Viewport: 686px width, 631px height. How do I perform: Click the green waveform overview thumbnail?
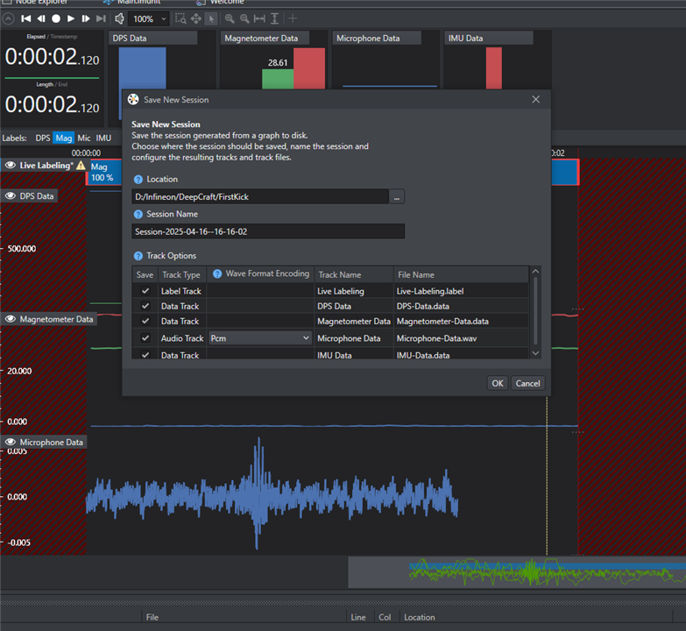[547, 572]
